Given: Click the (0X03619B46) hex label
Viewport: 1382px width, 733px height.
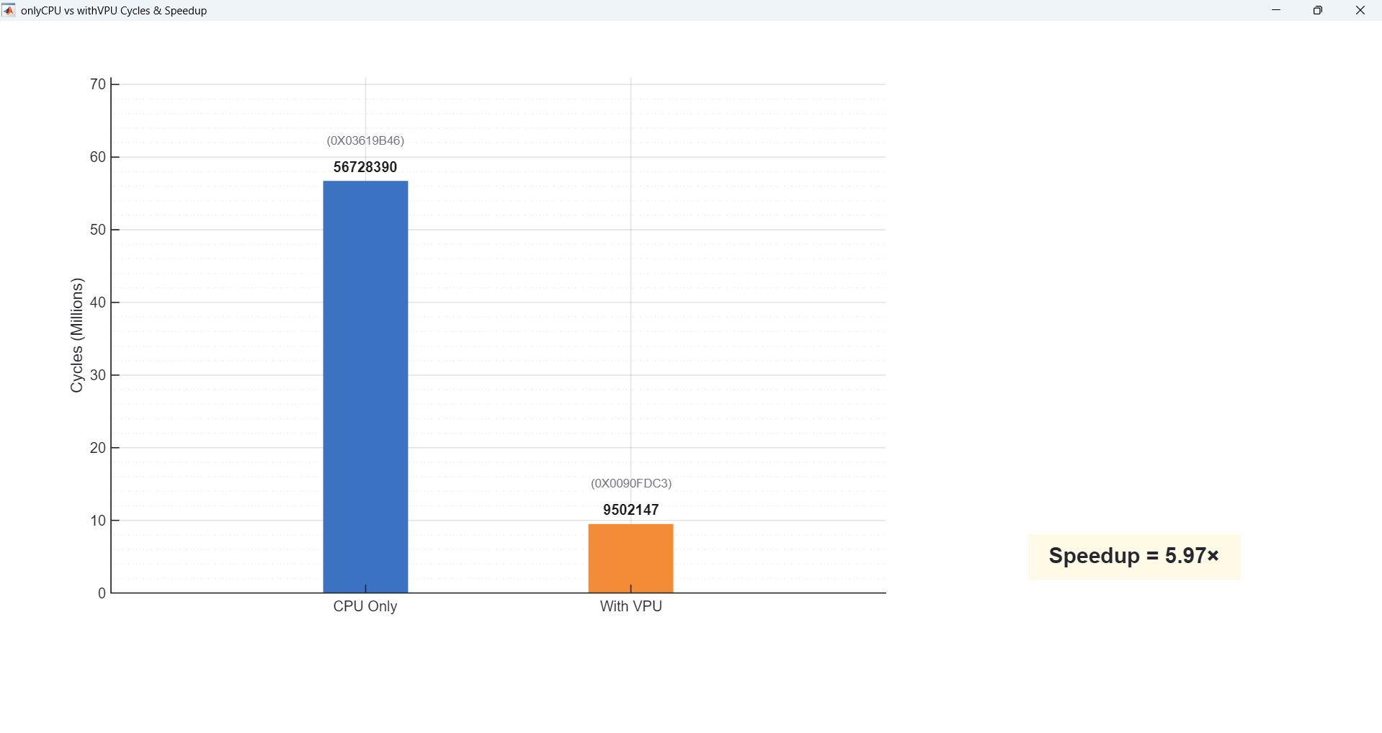Looking at the screenshot, I should coord(365,140).
